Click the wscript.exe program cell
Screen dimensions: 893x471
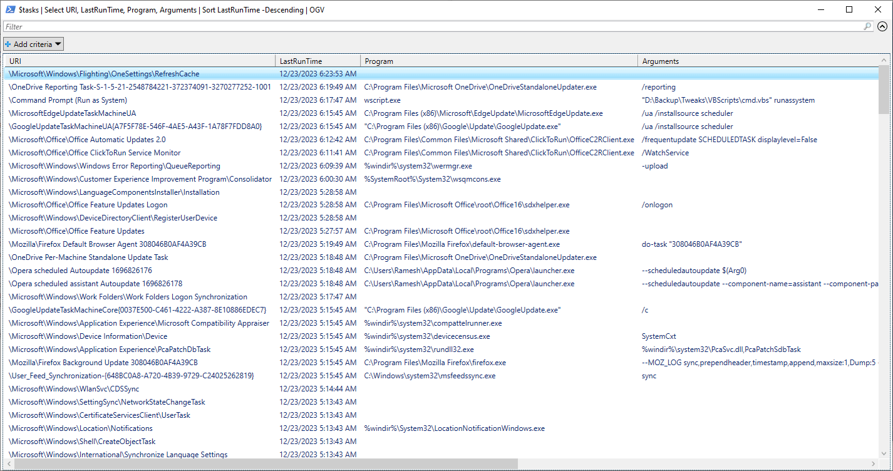(382, 100)
